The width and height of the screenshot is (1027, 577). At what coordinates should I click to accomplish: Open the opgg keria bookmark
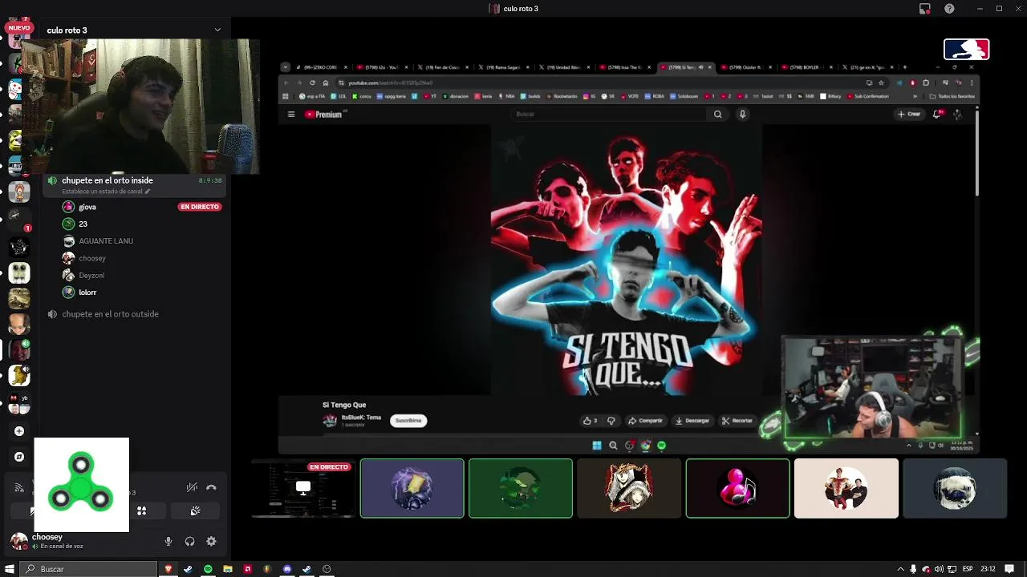391,96
